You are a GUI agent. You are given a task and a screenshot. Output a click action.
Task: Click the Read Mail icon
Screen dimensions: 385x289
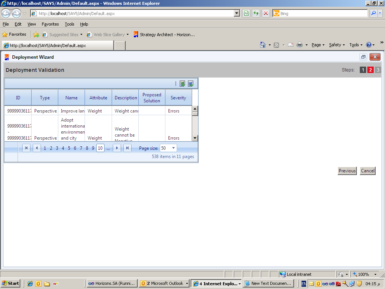coord(291,45)
